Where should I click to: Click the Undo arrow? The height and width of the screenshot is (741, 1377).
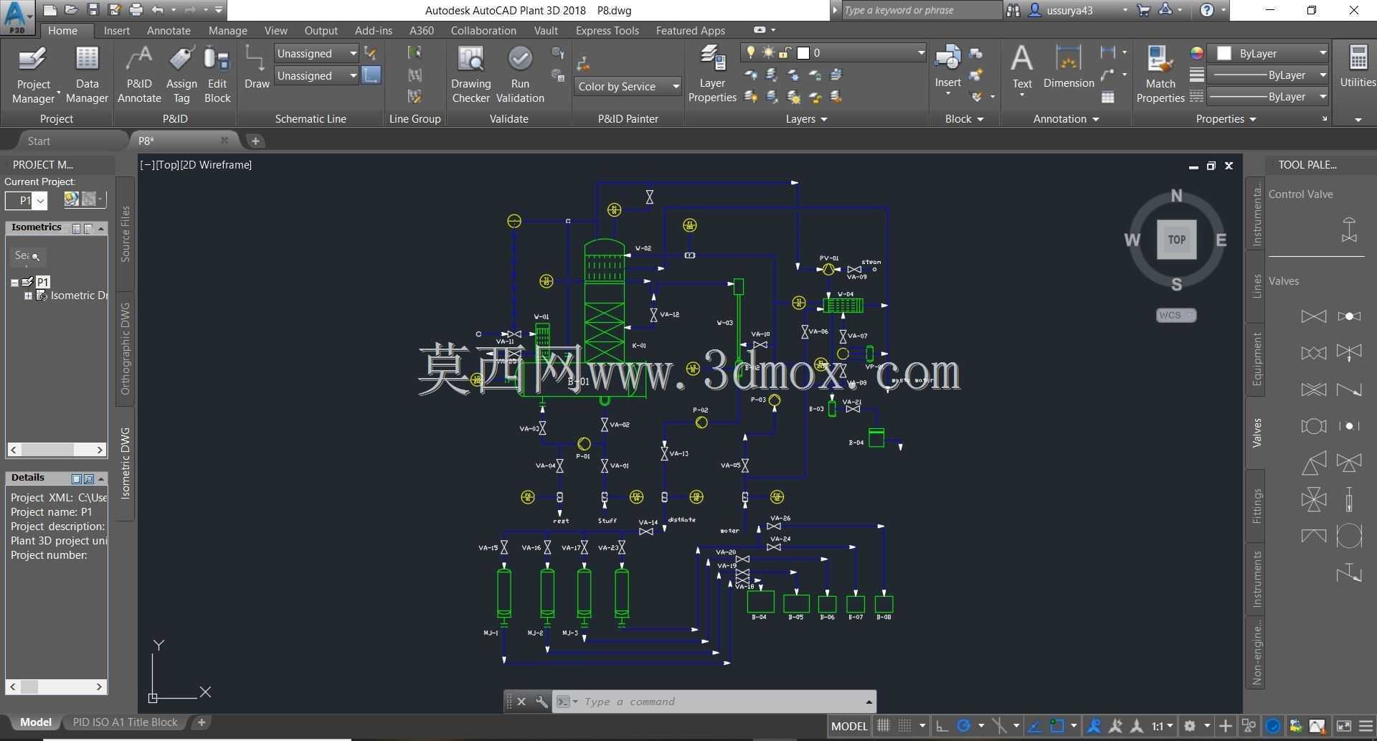(x=158, y=10)
